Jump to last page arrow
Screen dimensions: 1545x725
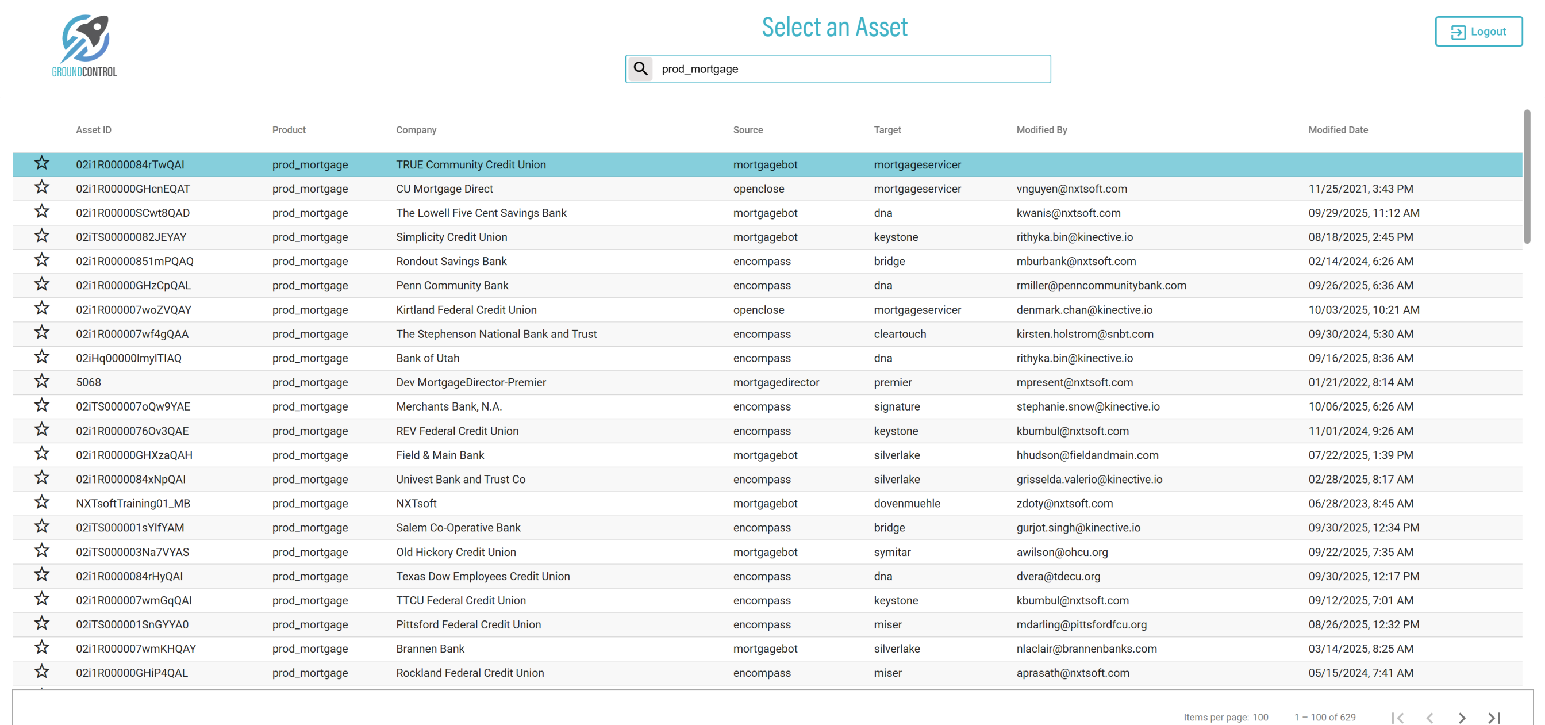[x=1493, y=717]
